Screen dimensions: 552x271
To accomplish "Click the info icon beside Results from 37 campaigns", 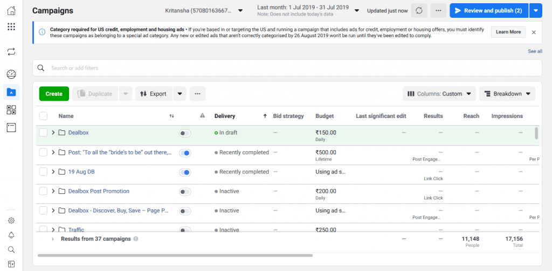I will tap(136, 239).
